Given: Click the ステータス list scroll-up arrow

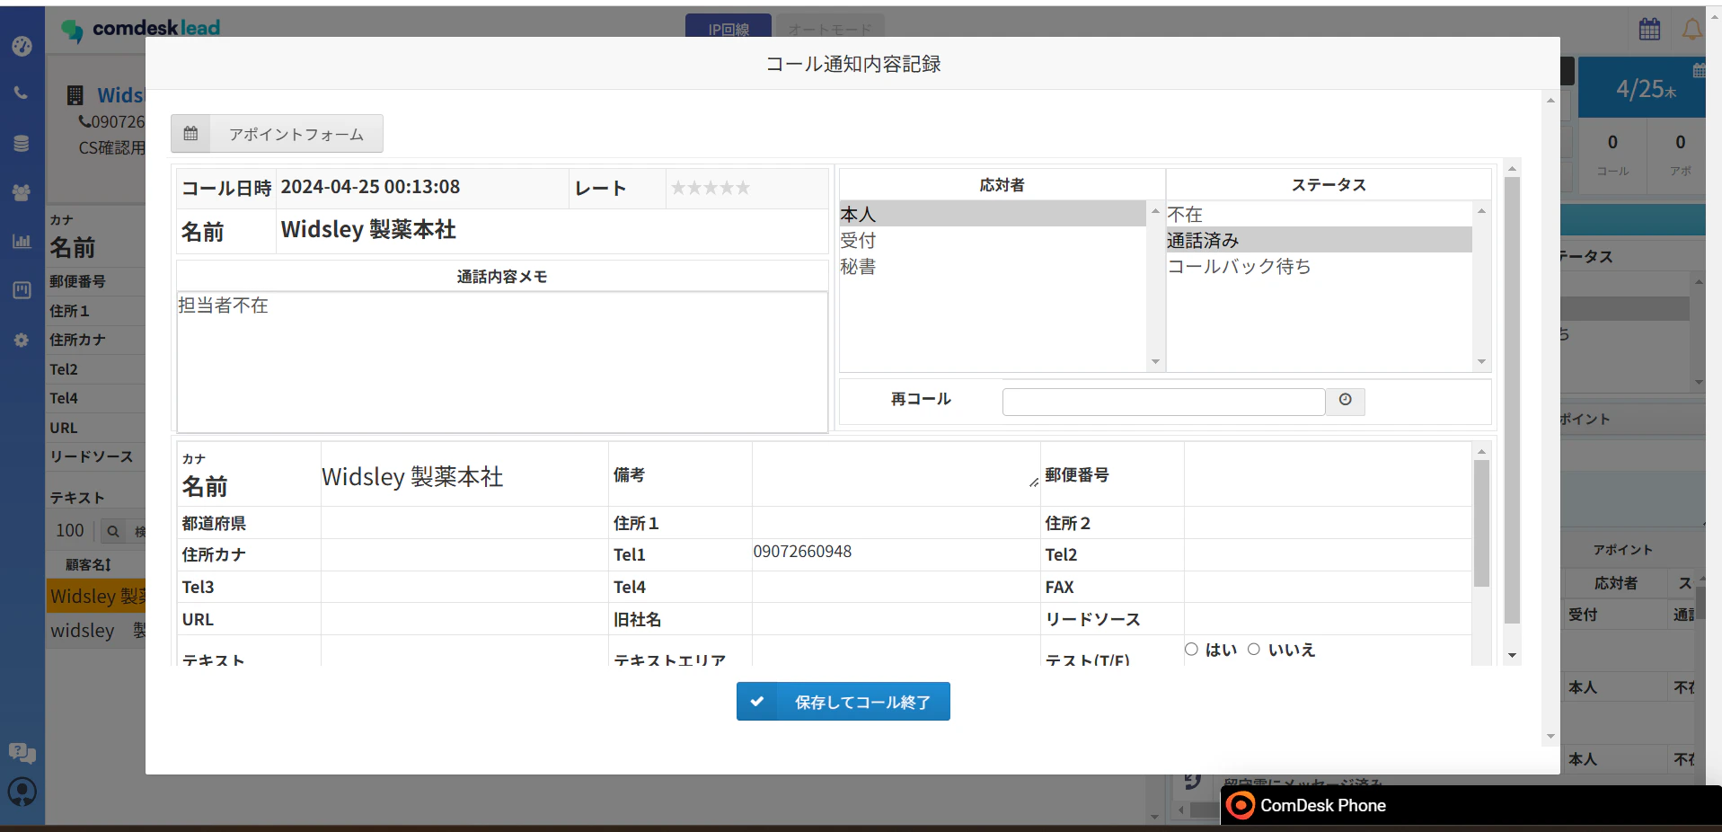Looking at the screenshot, I should tap(1481, 211).
